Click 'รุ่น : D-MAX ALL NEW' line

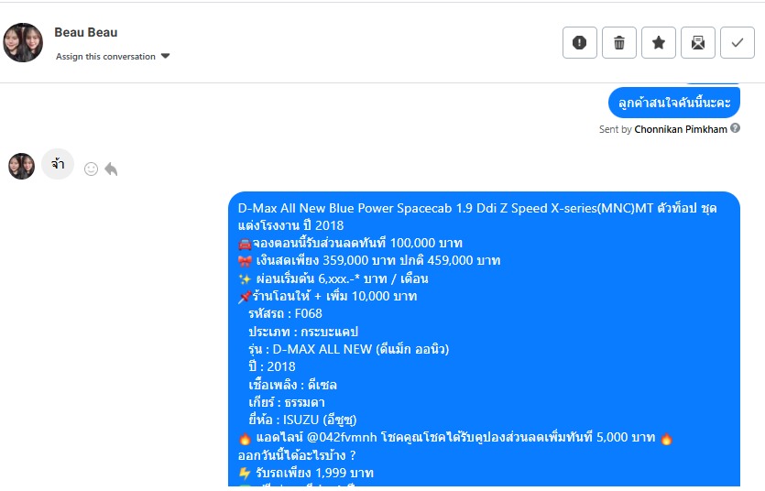(349, 349)
